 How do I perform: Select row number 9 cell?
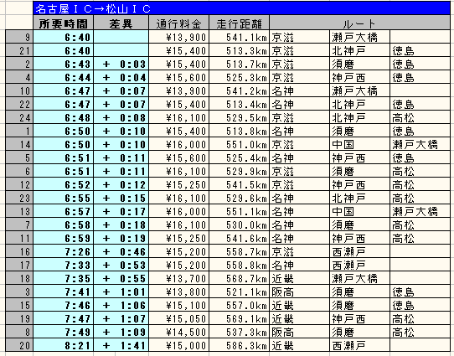tap(19, 37)
